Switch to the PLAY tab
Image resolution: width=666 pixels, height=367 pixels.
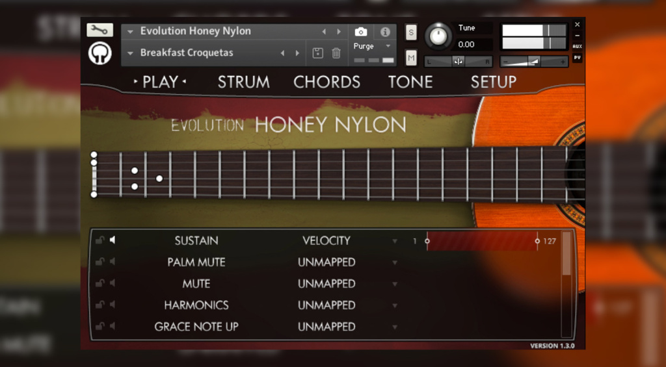click(x=160, y=82)
